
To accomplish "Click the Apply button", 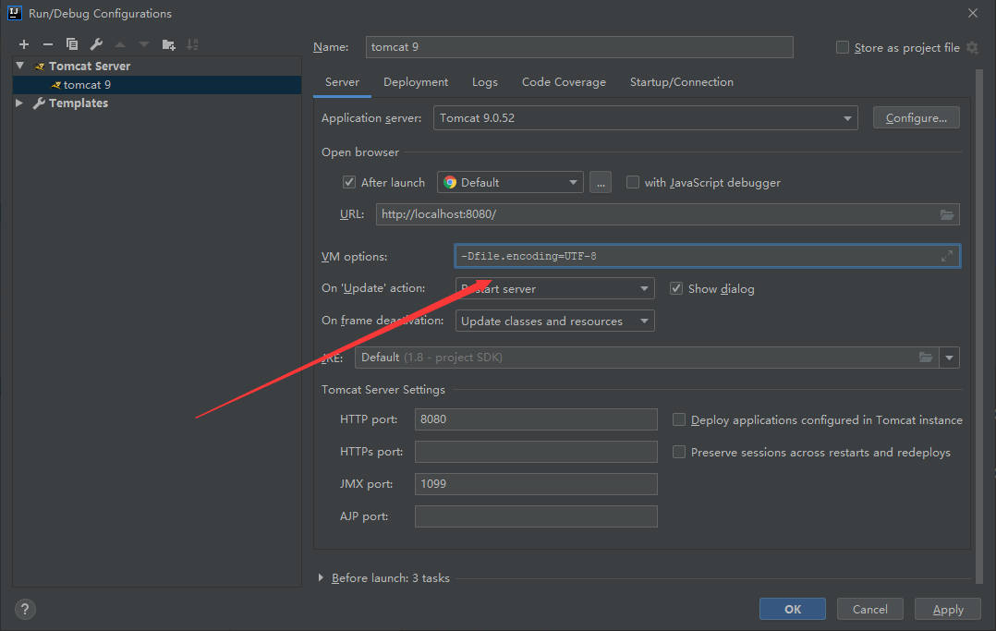I will [948, 610].
